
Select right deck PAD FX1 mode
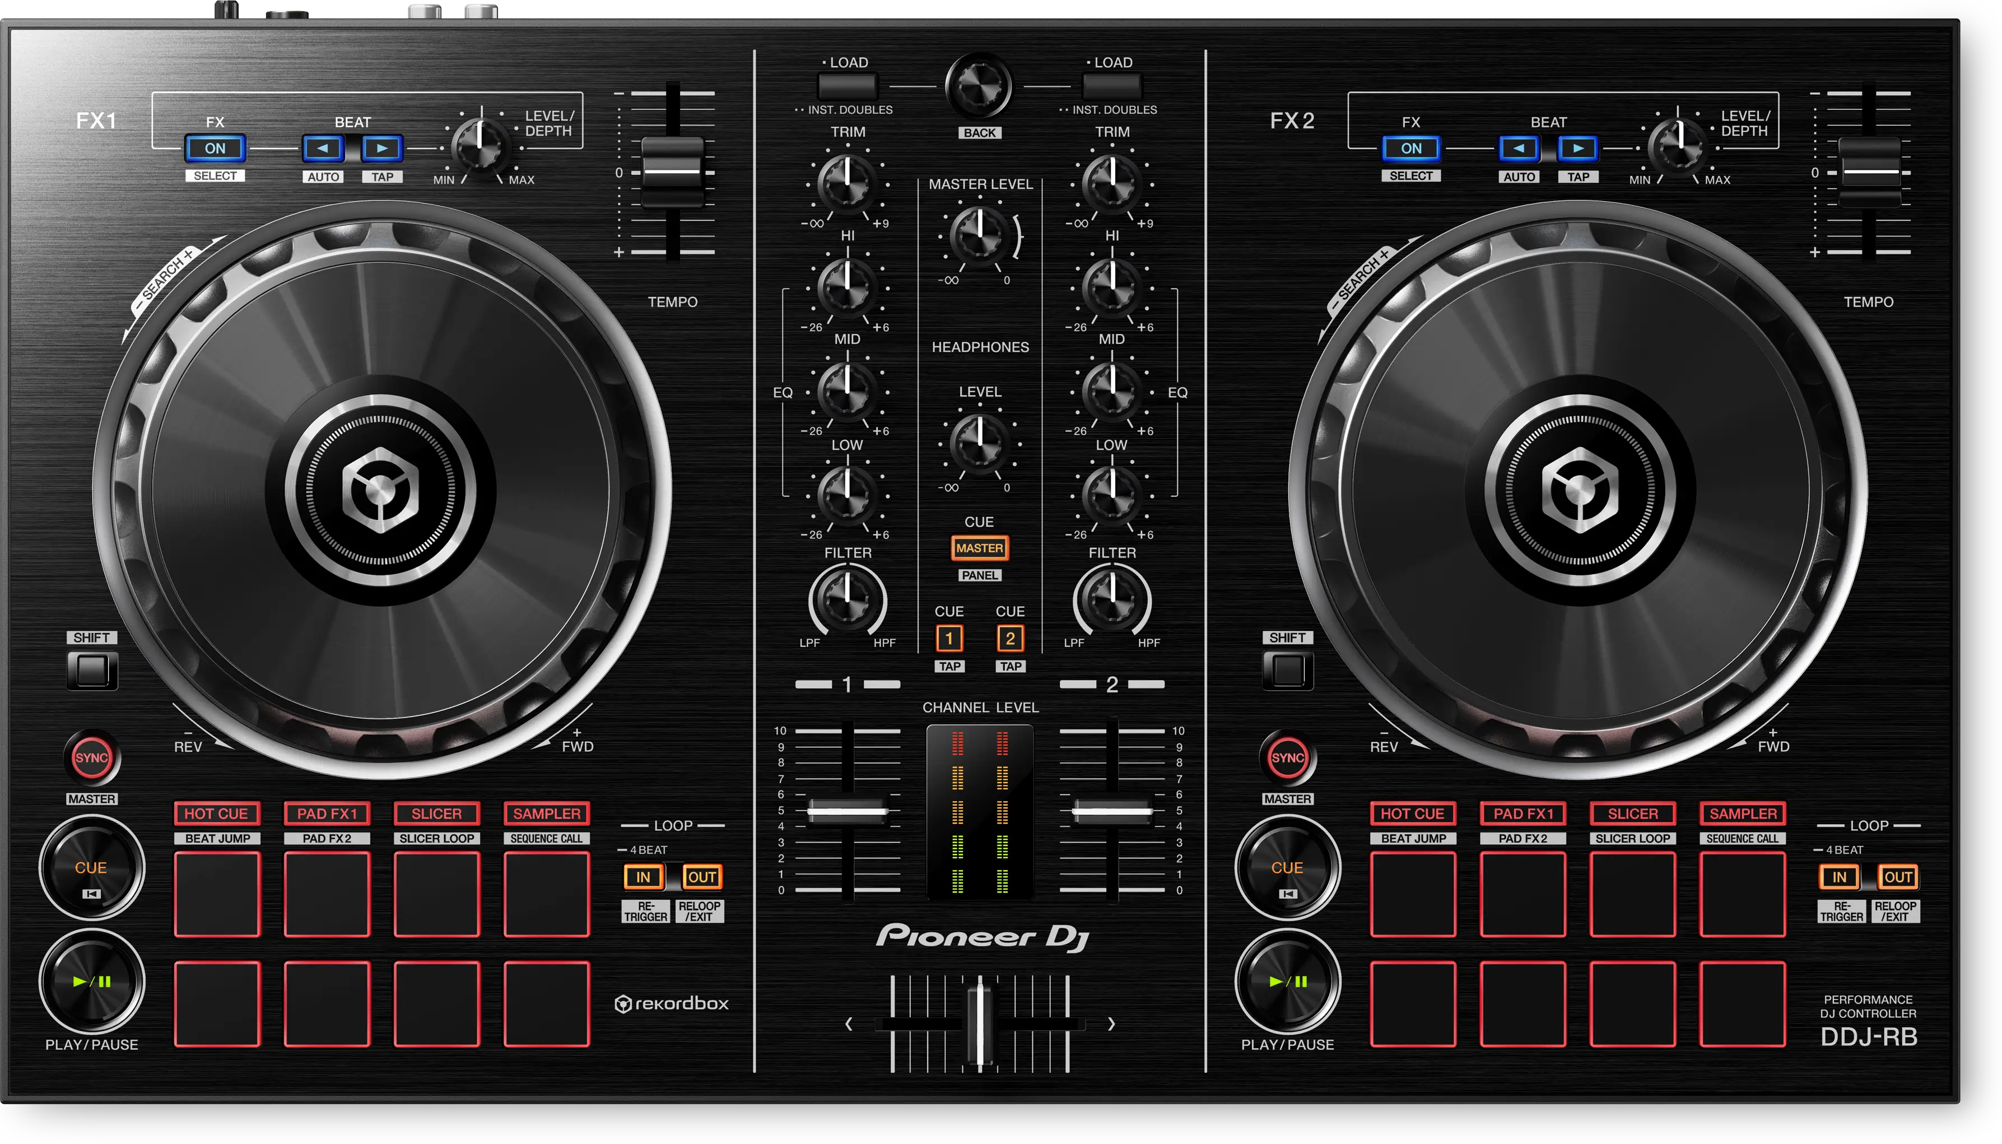pos(1523,814)
